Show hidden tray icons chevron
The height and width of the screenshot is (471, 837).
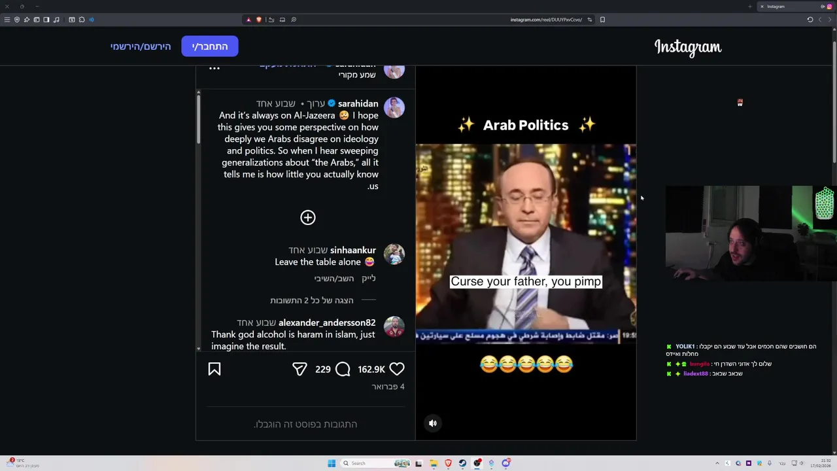717,463
